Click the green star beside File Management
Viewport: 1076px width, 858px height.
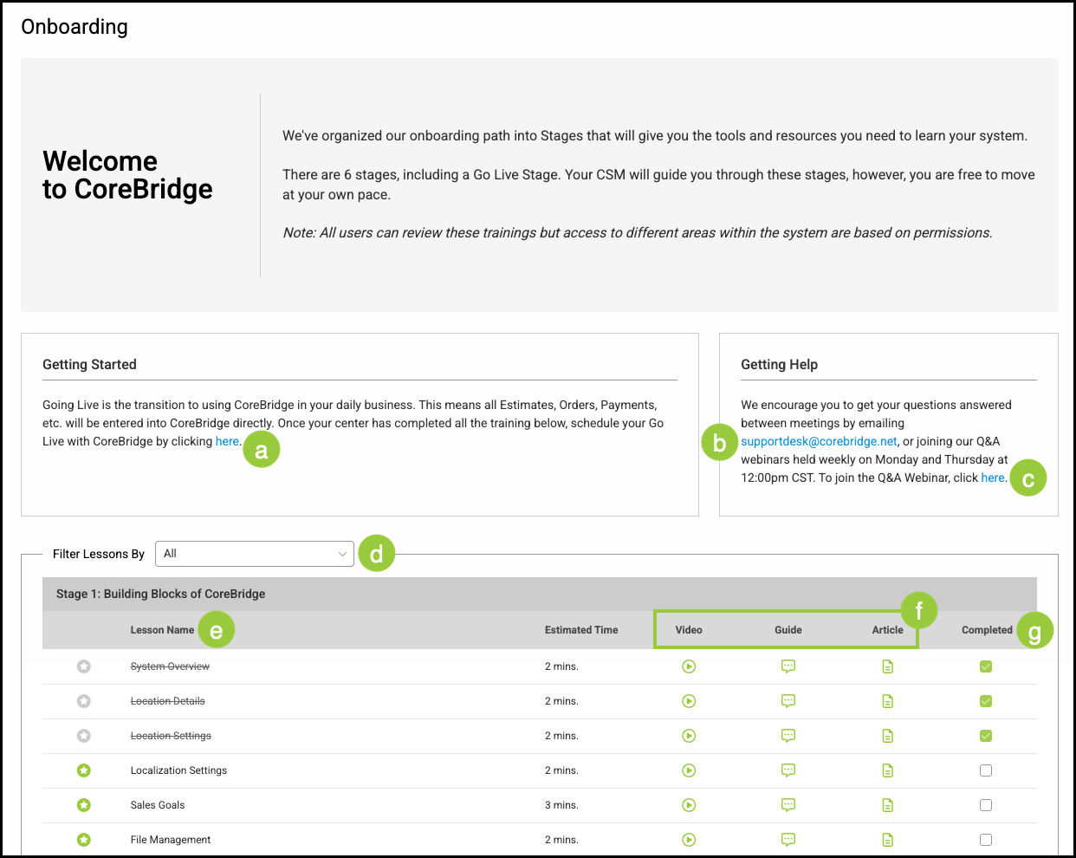(84, 840)
